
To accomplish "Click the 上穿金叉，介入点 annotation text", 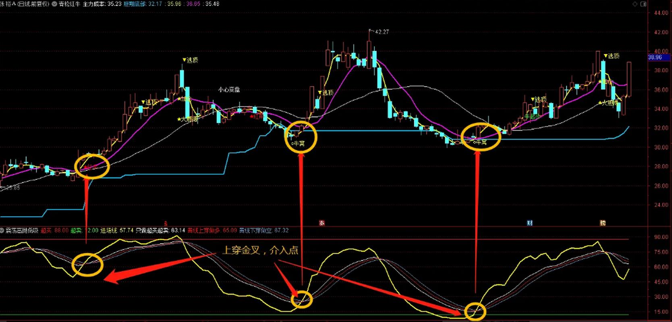I will click(x=260, y=250).
